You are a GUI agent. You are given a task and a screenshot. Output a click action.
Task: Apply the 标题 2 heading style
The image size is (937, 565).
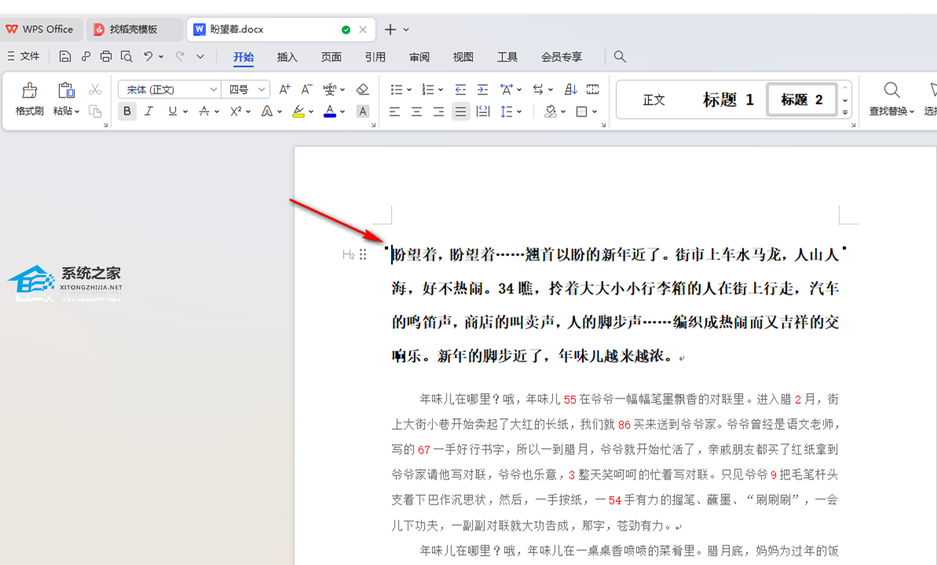click(x=802, y=100)
